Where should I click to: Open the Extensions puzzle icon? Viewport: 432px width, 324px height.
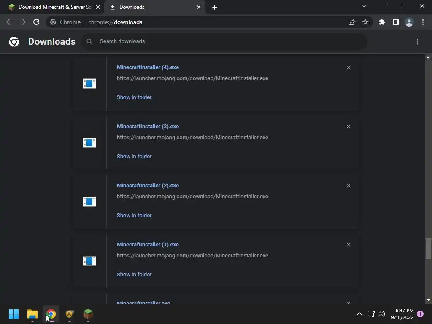pos(382,22)
